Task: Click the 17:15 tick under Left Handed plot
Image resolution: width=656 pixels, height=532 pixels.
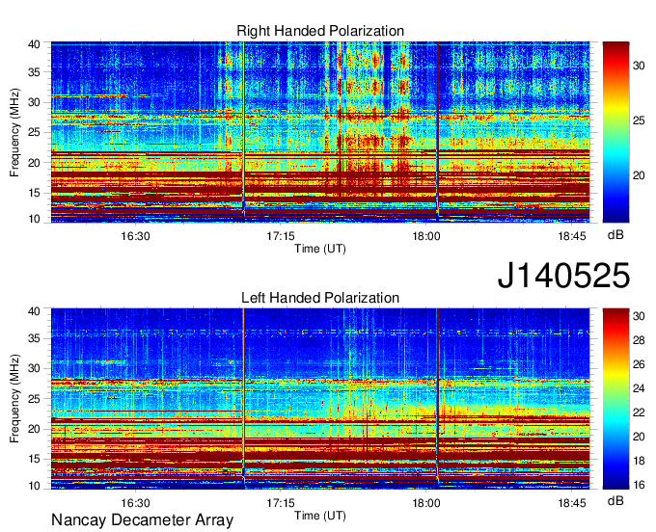Action: click(281, 503)
